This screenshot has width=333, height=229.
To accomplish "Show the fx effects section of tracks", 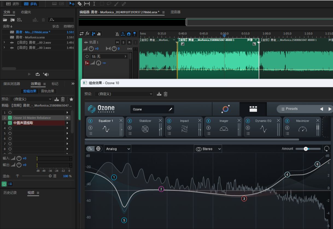I will [87, 34].
